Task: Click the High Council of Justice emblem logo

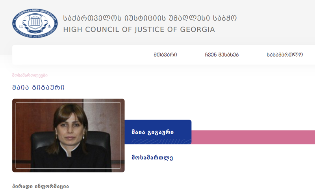Action: [35, 24]
